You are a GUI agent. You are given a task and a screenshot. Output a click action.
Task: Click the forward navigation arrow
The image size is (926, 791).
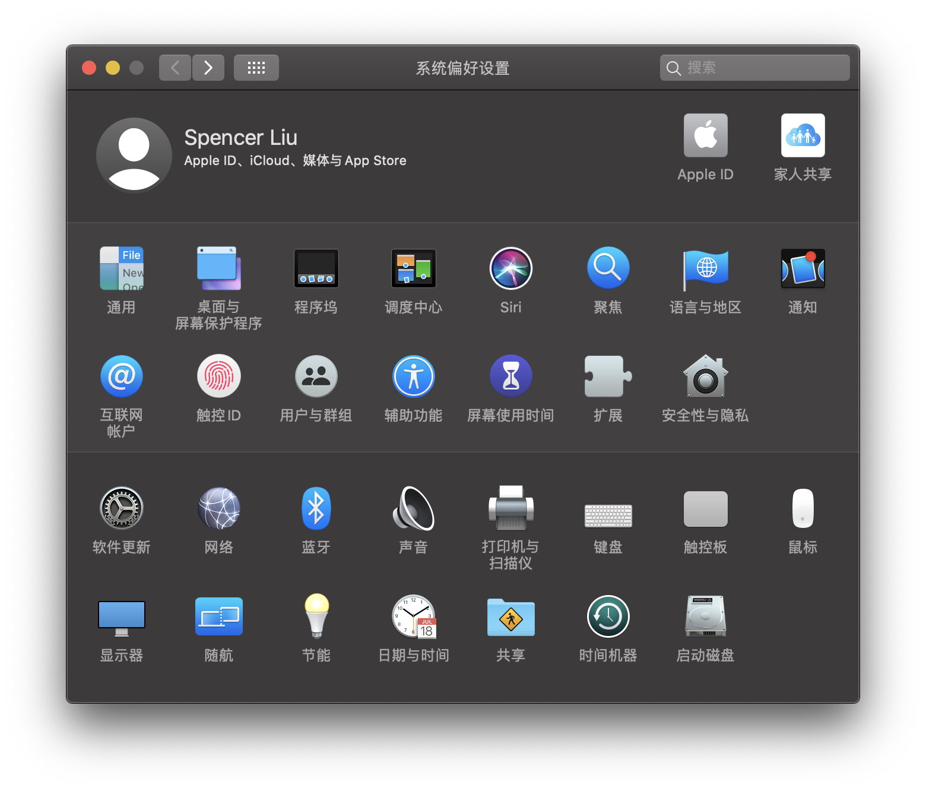(x=208, y=68)
